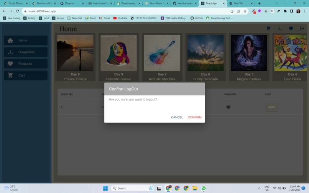Select the Day 6 Sunny Serenade album
The image size is (309, 193).
[205, 57]
